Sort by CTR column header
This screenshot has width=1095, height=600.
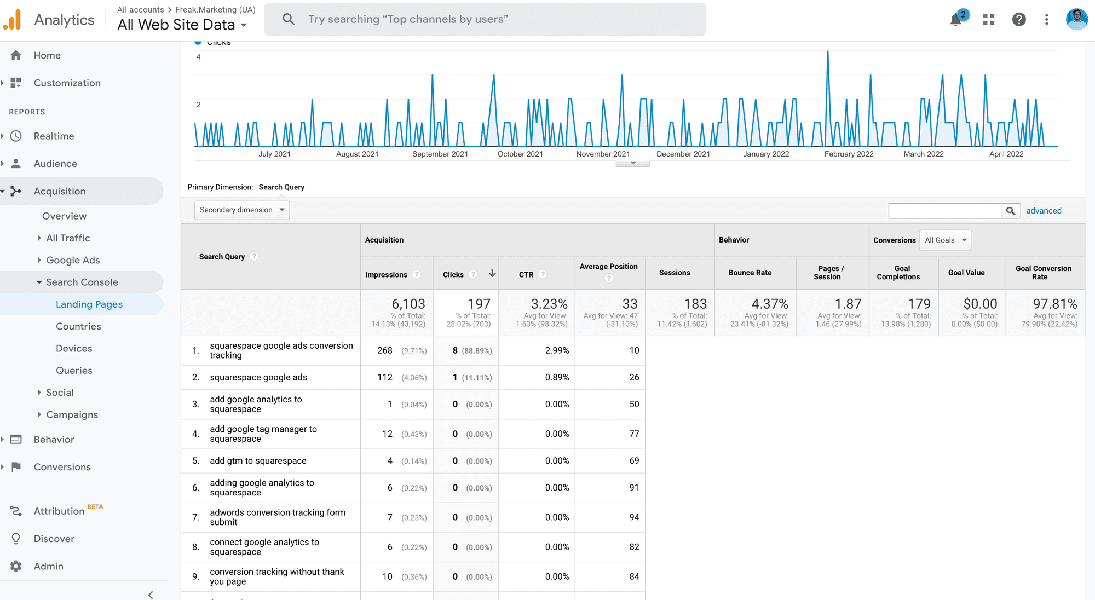(526, 274)
